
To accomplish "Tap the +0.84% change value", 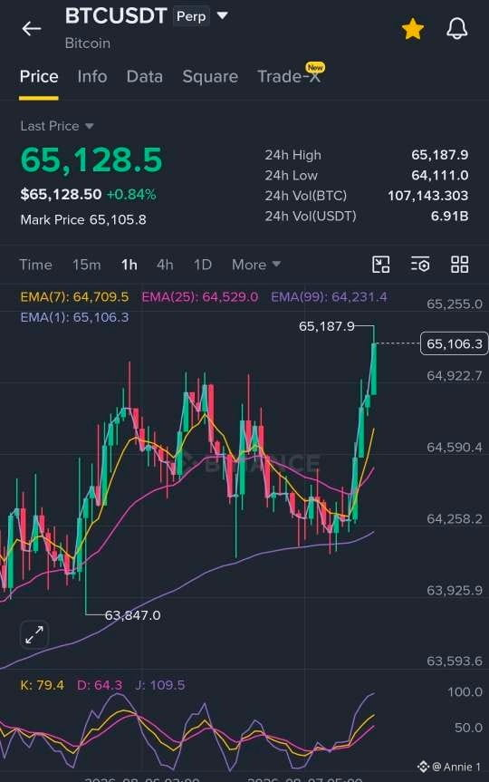I will click(x=131, y=195).
